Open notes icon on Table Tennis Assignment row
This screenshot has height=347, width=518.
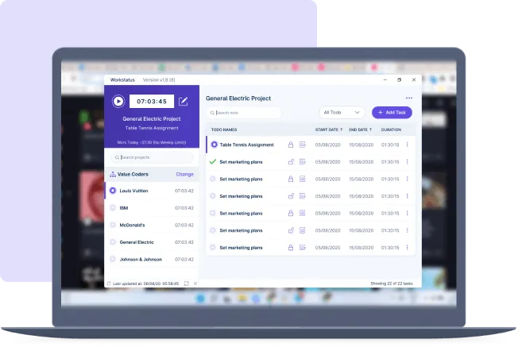(302, 145)
